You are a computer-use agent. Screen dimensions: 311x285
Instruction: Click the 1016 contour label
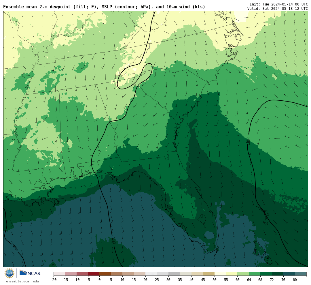point(248,140)
